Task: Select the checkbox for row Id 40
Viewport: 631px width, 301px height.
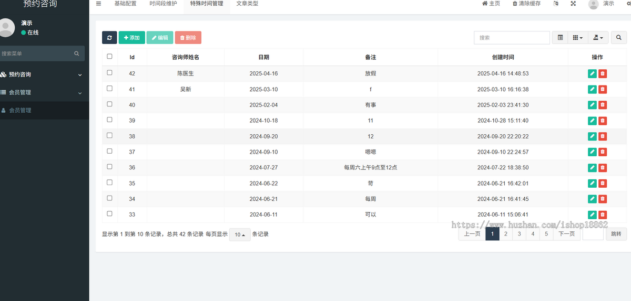Action: click(x=109, y=104)
